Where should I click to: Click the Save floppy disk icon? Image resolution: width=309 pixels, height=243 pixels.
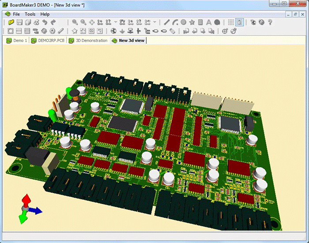19,22
